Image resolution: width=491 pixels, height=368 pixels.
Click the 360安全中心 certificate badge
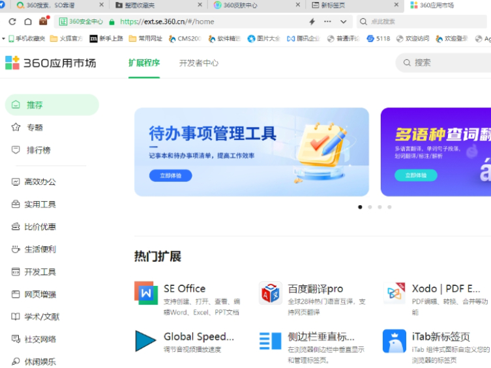81,21
